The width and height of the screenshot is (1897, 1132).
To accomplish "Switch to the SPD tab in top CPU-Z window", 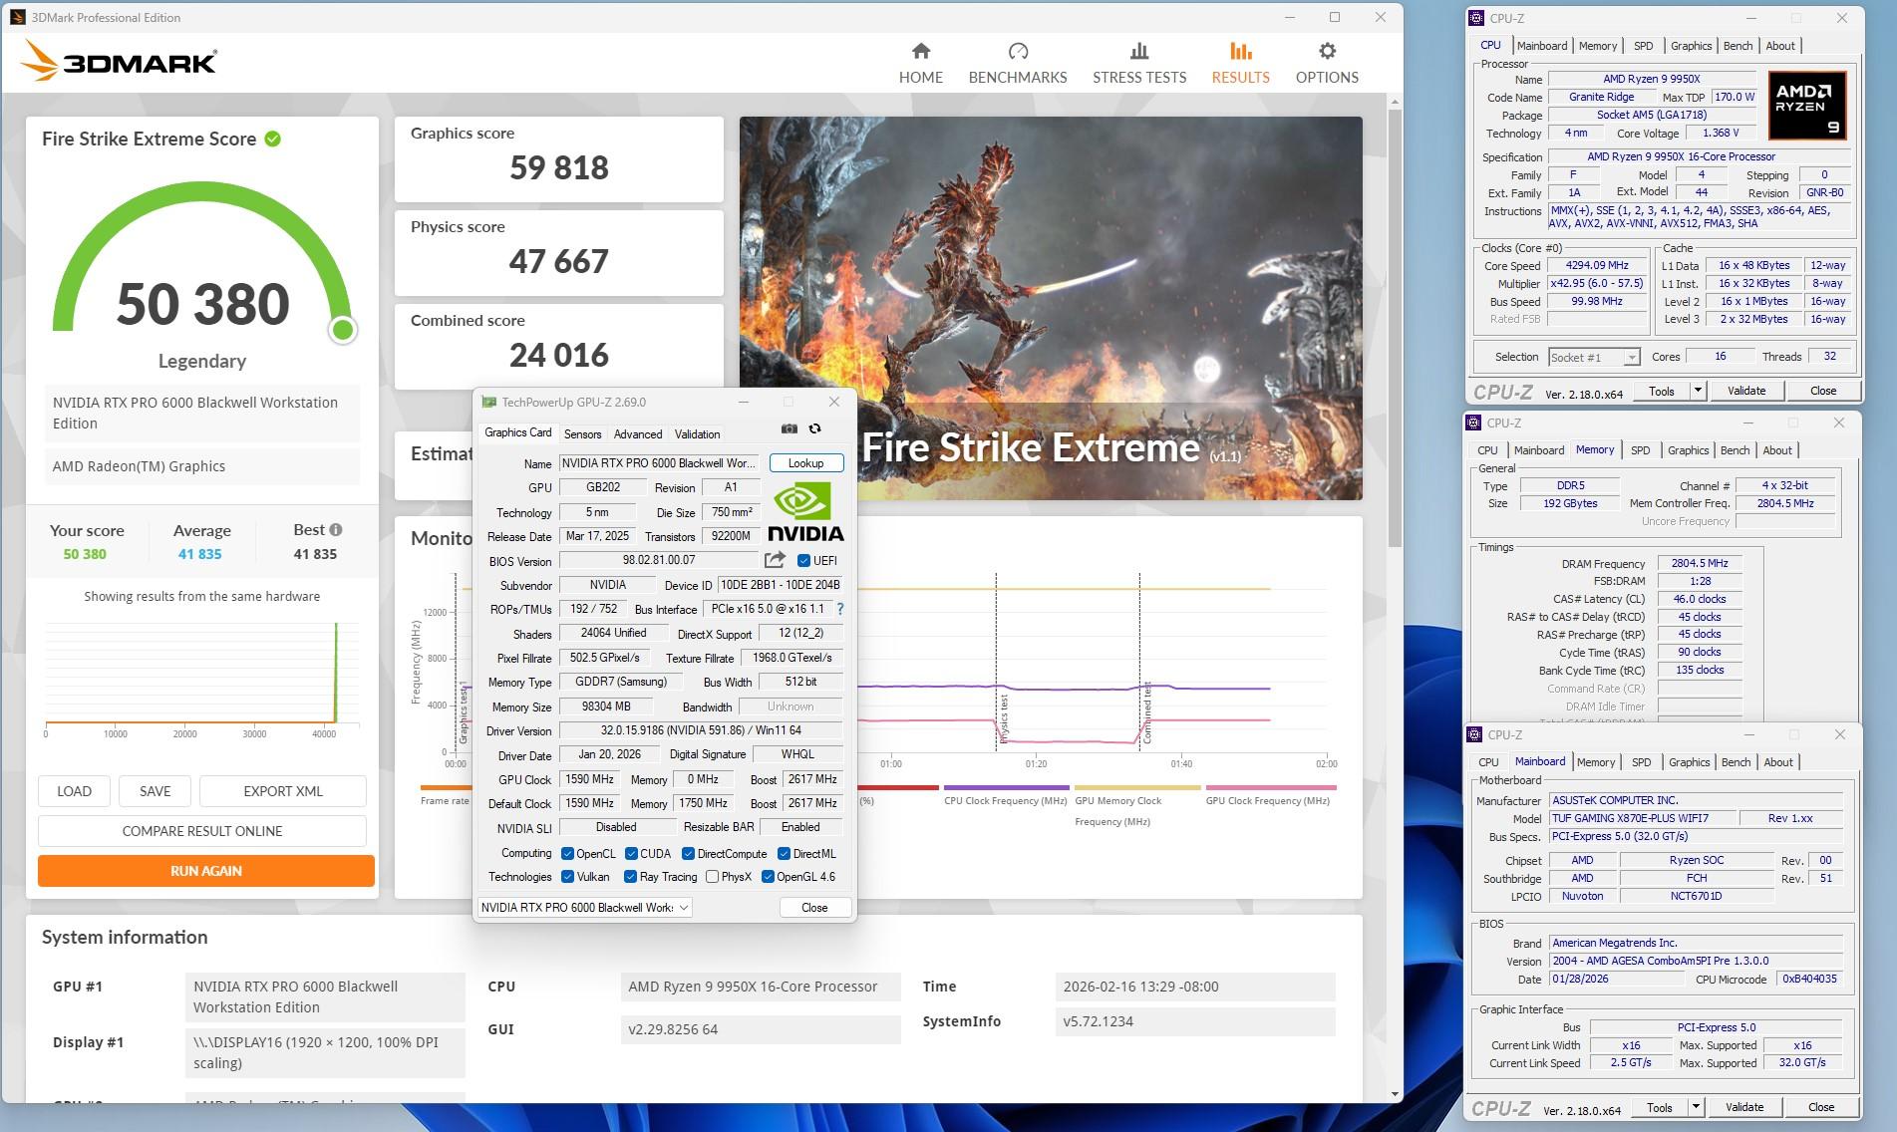I will click(1643, 46).
